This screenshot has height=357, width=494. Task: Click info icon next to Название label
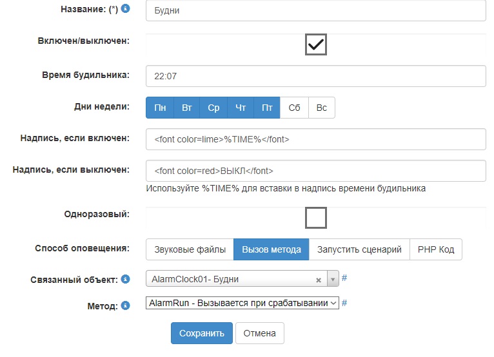coord(125,9)
